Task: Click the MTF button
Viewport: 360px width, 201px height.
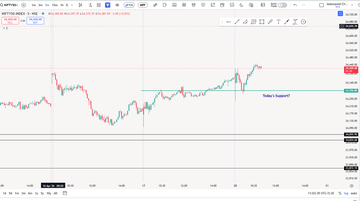Action: [x=143, y=5]
